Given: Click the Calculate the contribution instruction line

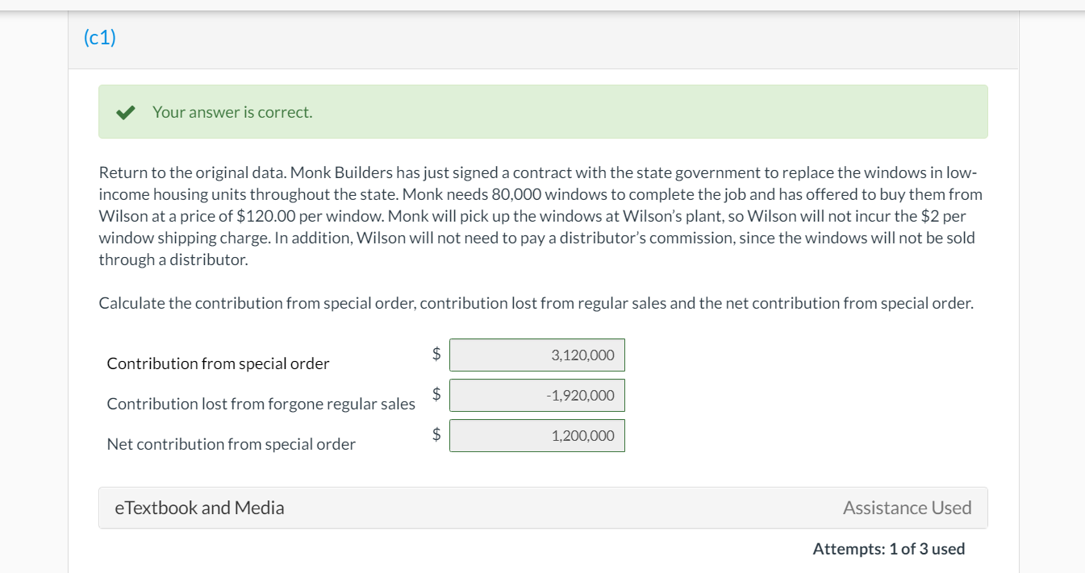Looking at the screenshot, I should click(x=536, y=303).
